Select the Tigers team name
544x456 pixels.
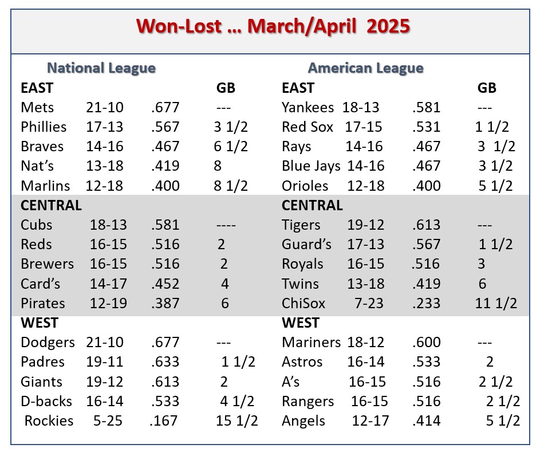[301, 225]
